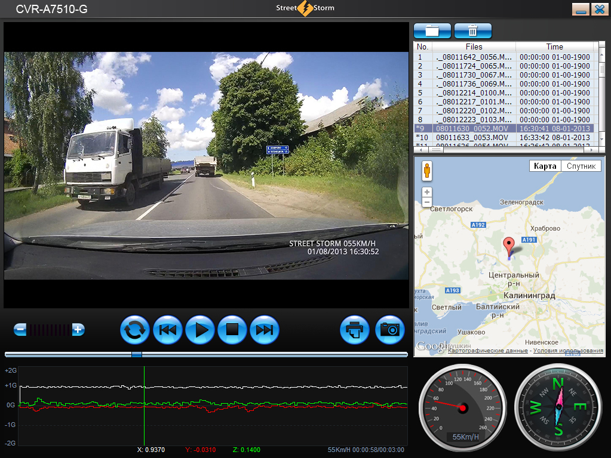This screenshot has width=611, height=458.
Task: Select file ._08011736_0069 in list
Action: [x=504, y=83]
